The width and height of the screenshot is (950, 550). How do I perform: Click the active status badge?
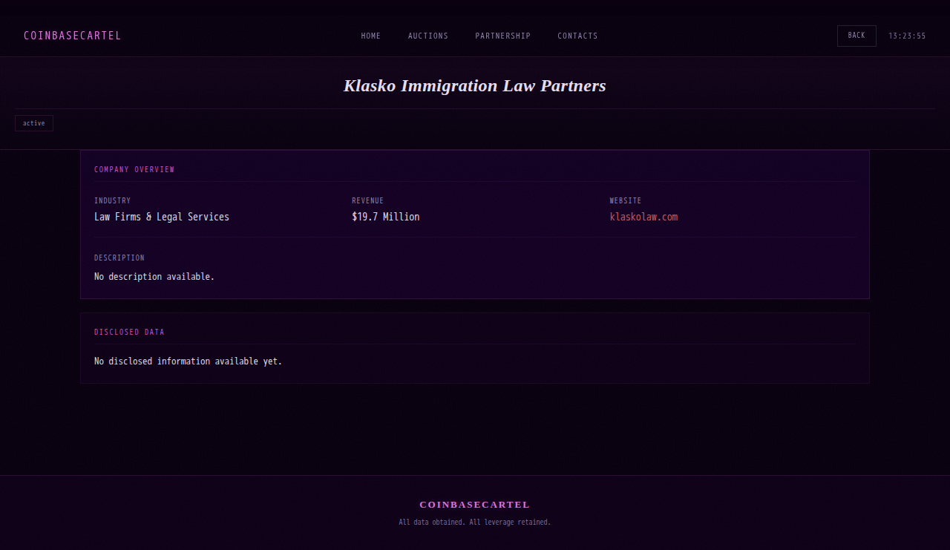34,123
